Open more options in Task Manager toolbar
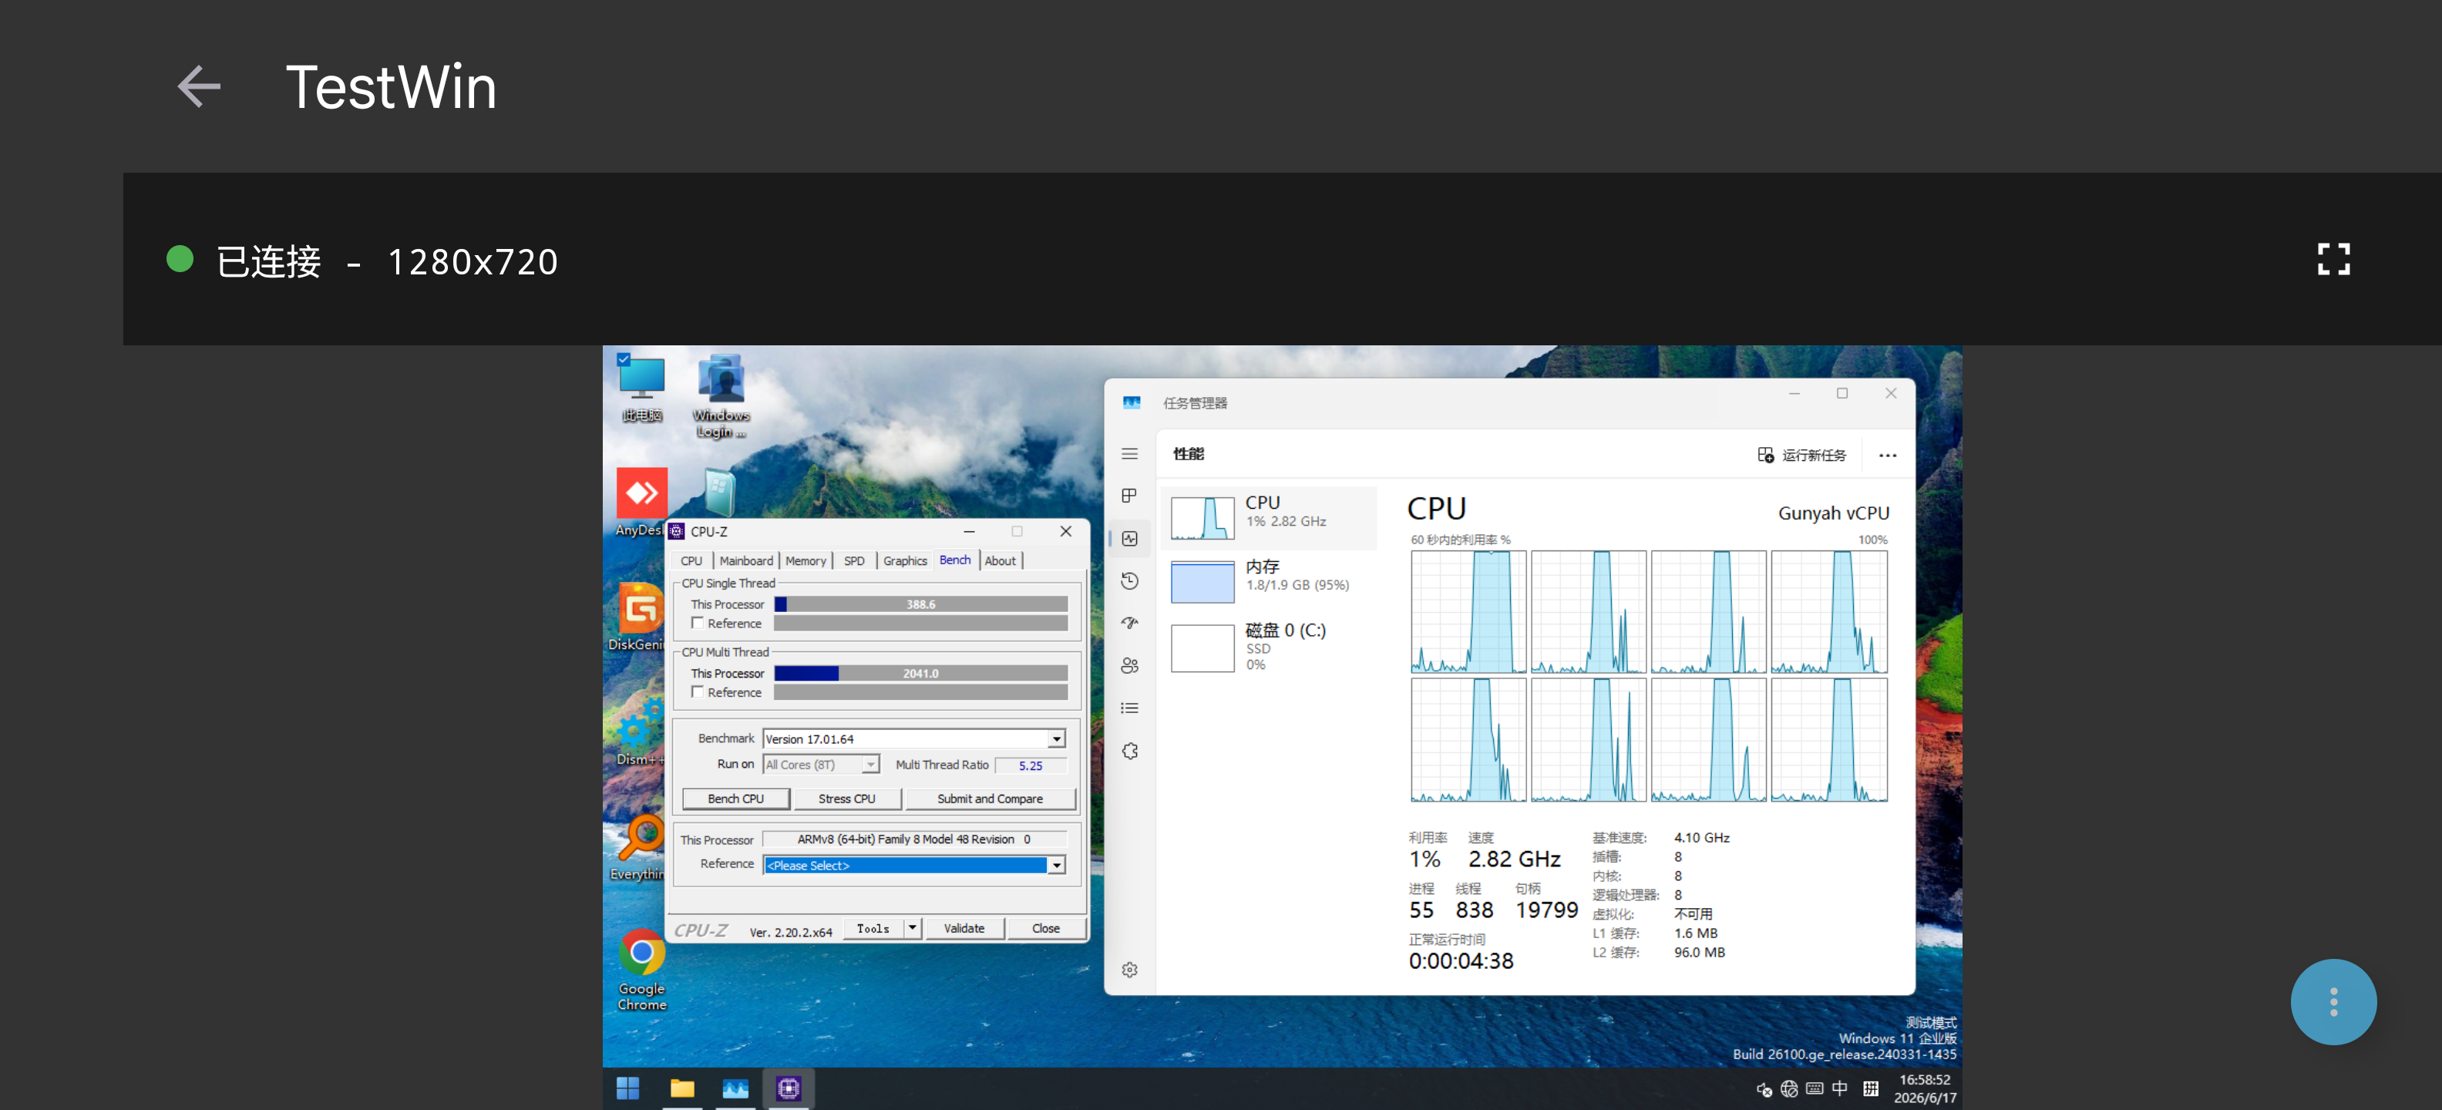This screenshot has height=1110, width=2442. pyautogui.click(x=1888, y=456)
